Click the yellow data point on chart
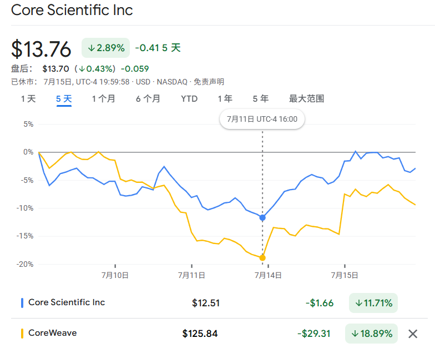 (x=262, y=257)
